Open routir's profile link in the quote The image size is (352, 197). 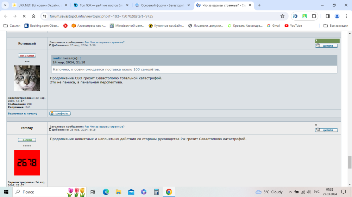tap(57, 58)
